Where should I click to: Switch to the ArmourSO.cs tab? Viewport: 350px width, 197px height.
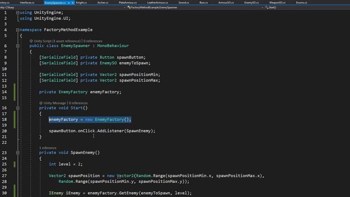(x=226, y=3)
